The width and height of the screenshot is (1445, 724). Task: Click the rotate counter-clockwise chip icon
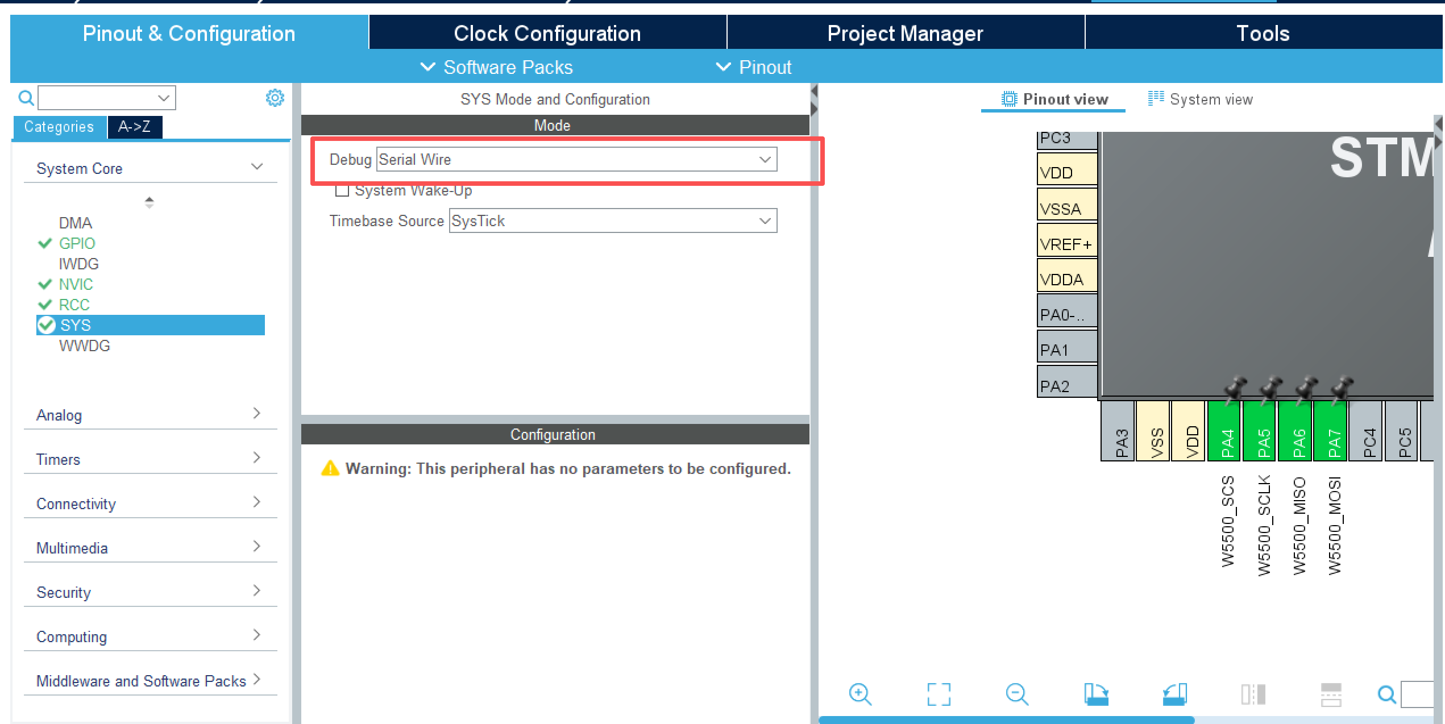pyautogui.click(x=1174, y=694)
